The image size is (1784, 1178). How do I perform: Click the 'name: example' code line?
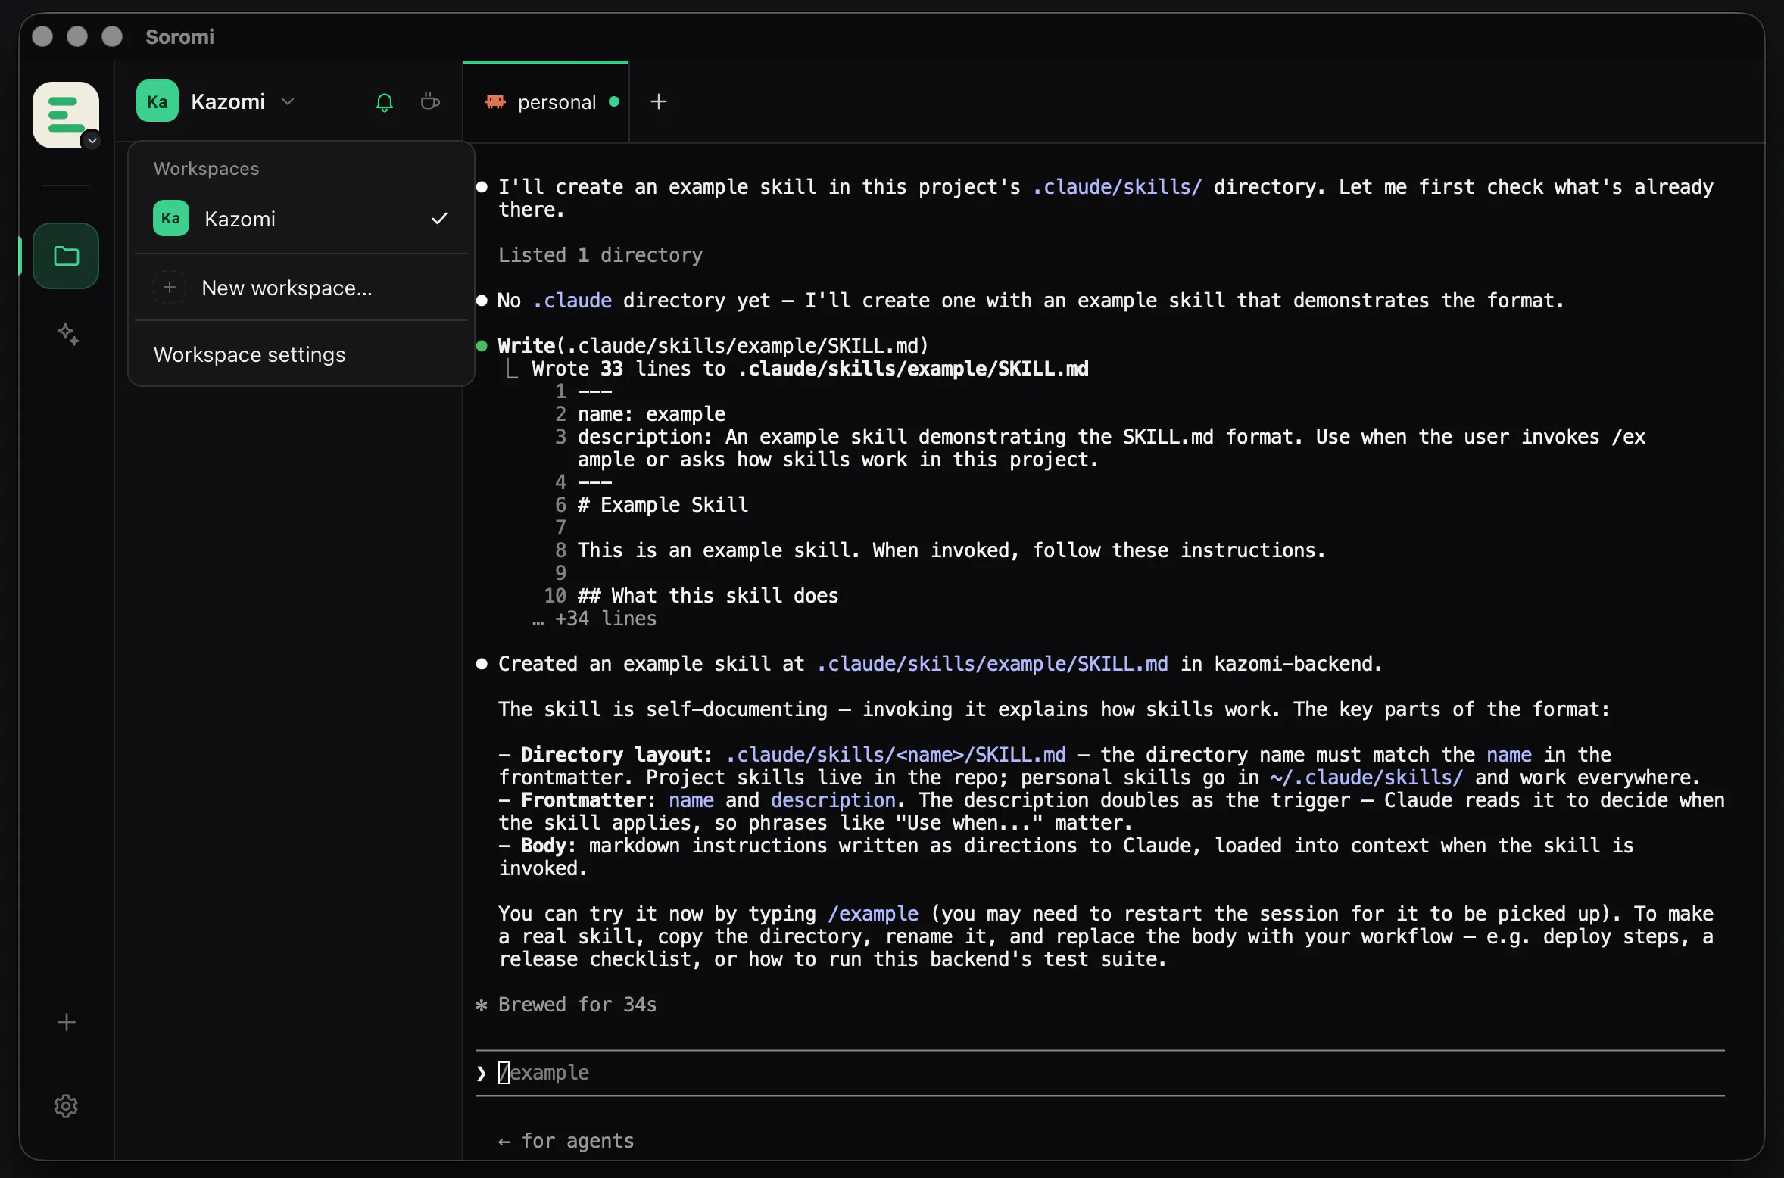[651, 414]
